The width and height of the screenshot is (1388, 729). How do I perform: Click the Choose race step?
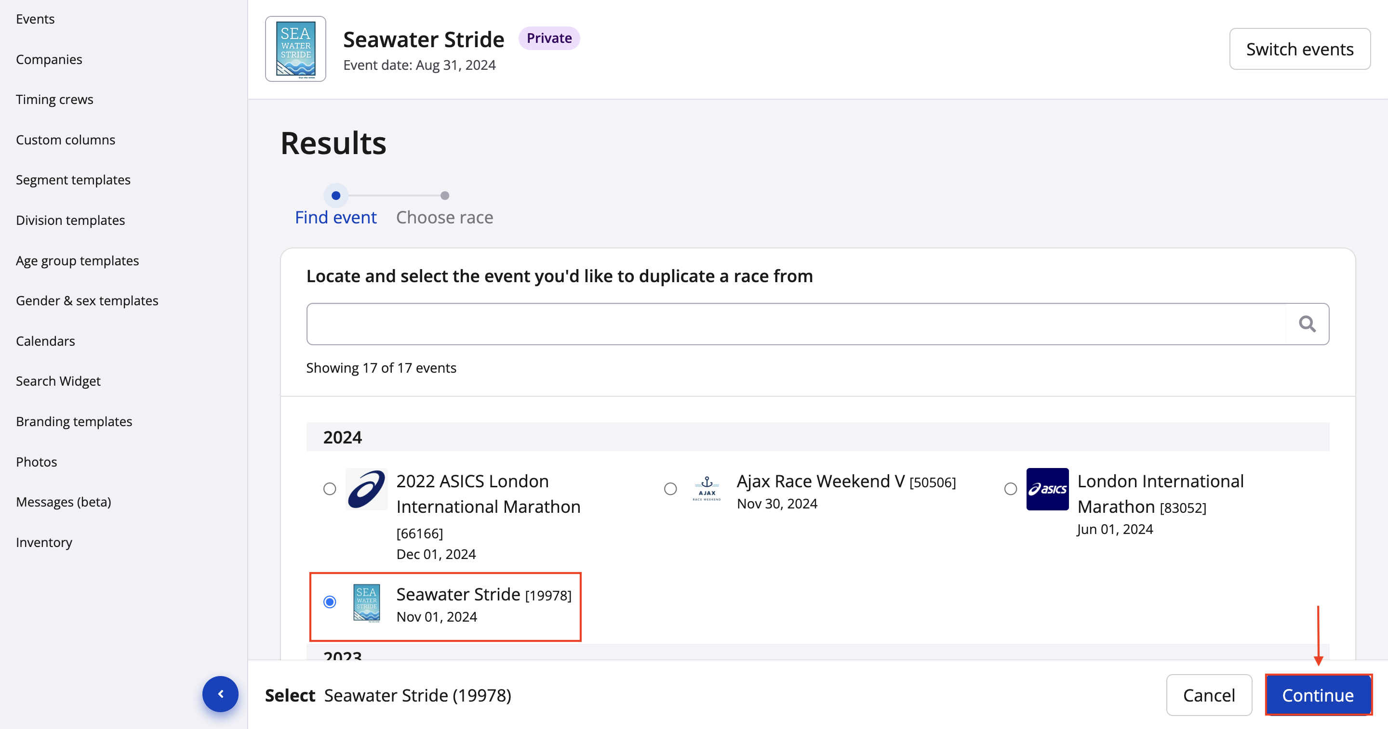(444, 217)
